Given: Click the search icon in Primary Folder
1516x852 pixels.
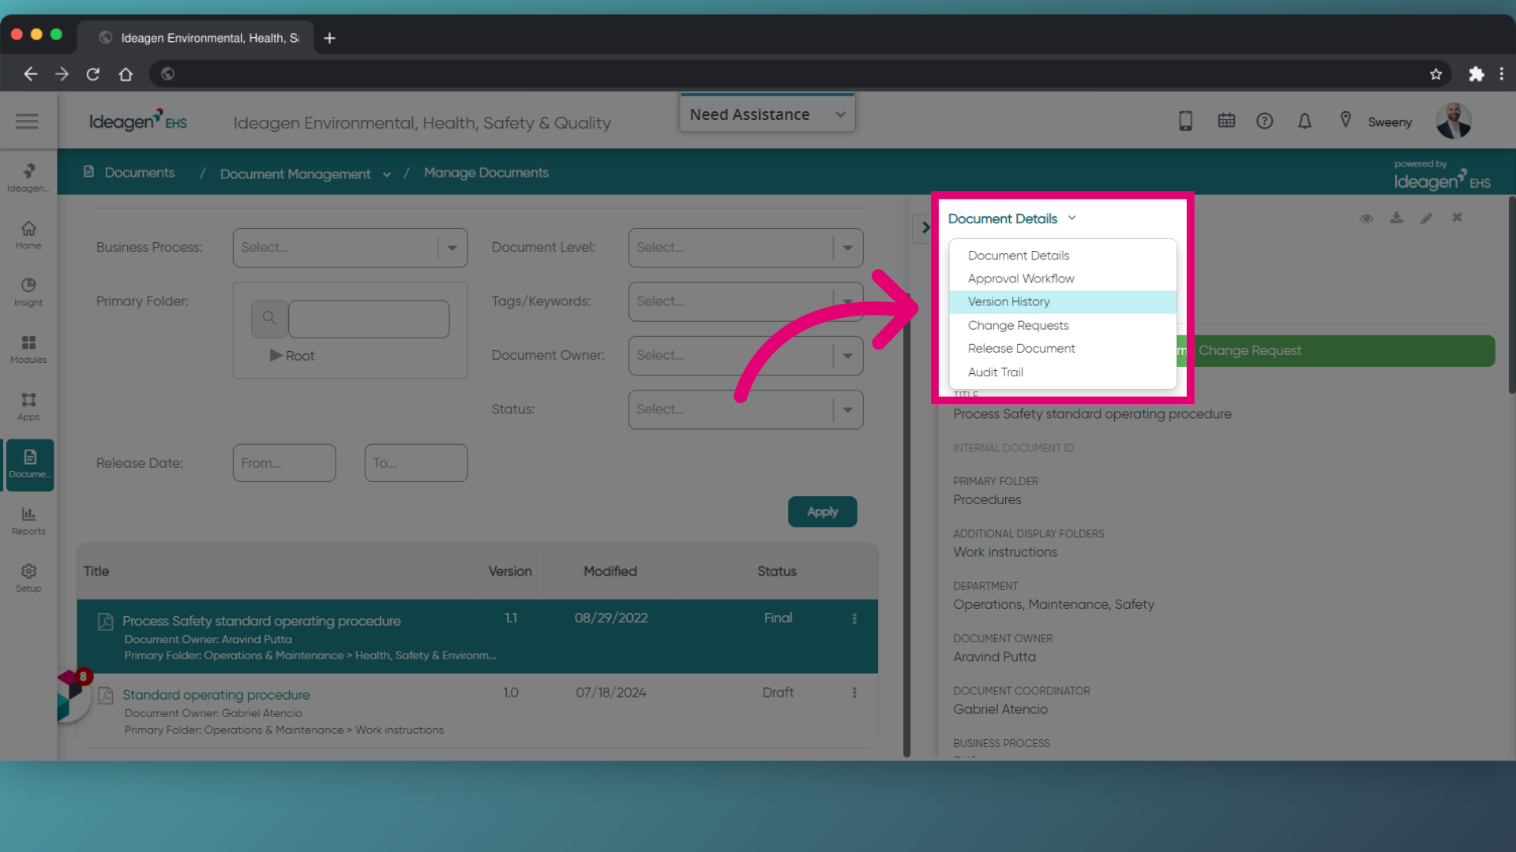Looking at the screenshot, I should point(269,318).
